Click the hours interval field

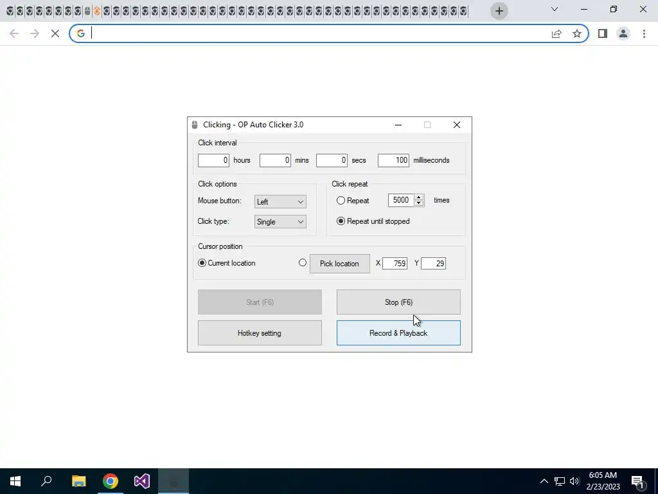click(x=213, y=160)
